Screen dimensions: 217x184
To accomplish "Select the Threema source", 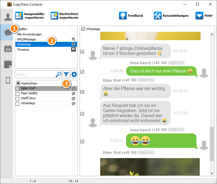I will pyautogui.click(x=46, y=49).
